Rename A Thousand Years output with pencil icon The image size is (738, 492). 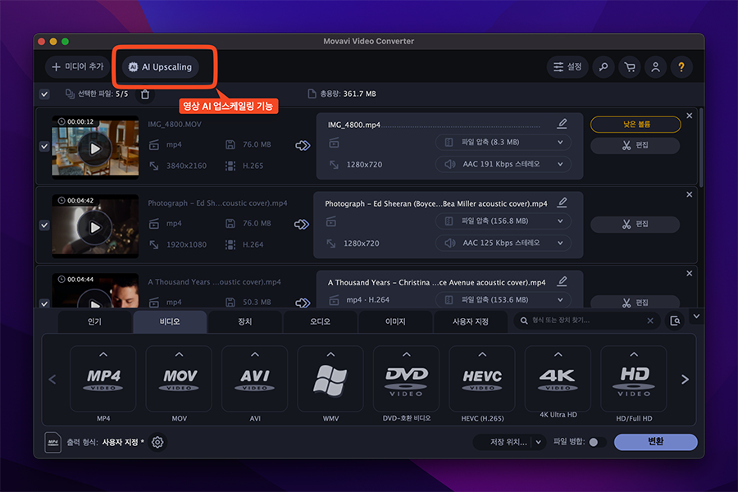coord(562,281)
